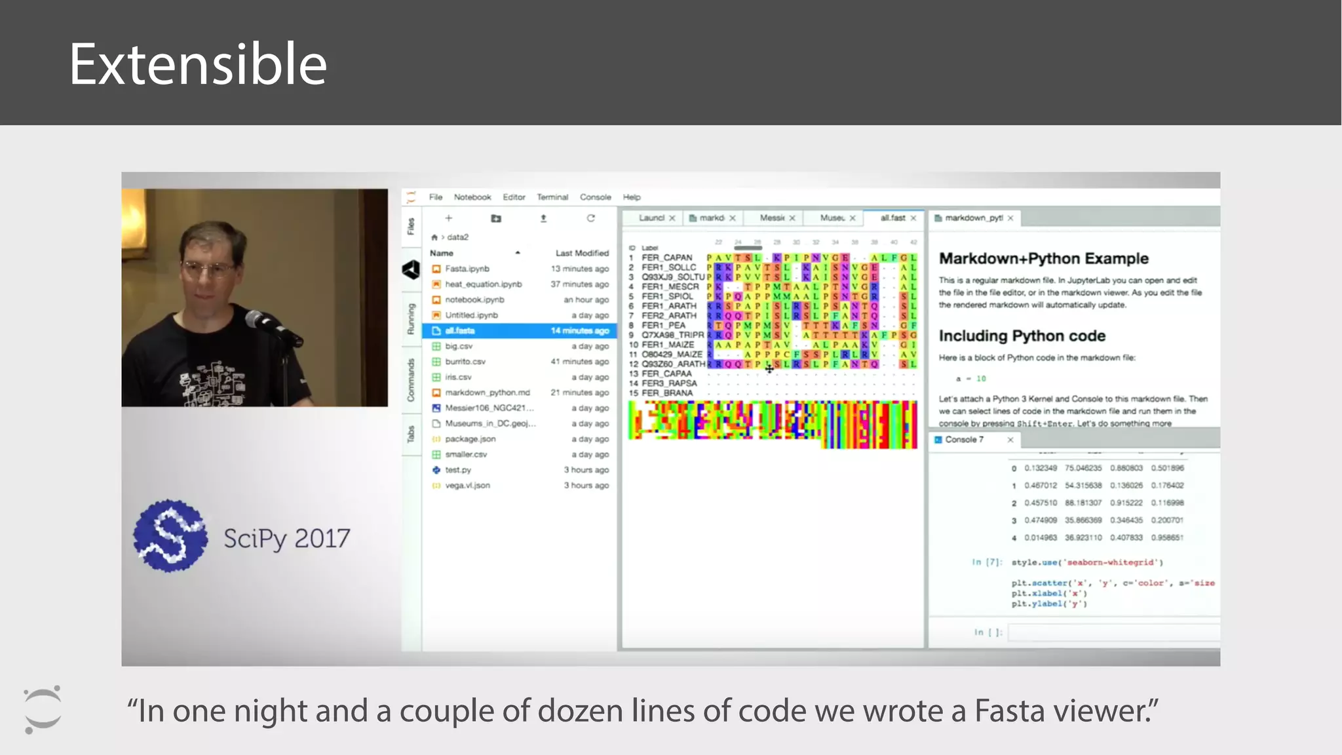
Task: Click the new launcher plus icon
Action: (x=449, y=218)
